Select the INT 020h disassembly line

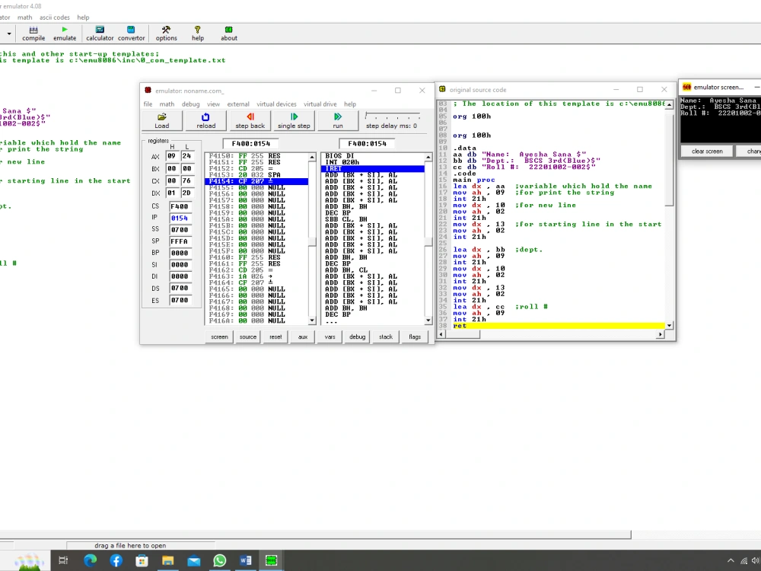coord(342,162)
